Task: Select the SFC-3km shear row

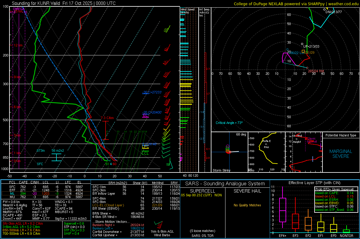Action: pos(136,190)
